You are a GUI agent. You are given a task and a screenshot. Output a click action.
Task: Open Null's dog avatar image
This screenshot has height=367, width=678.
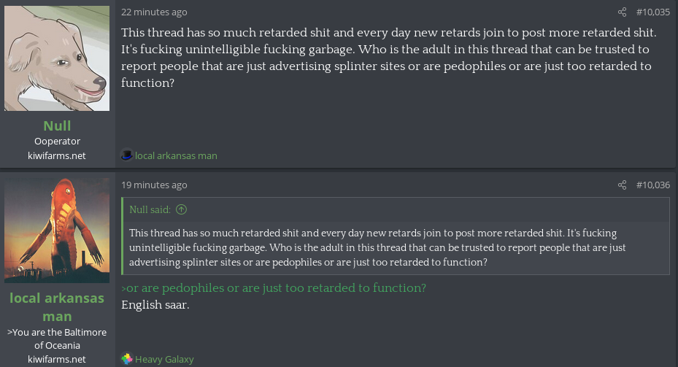pos(57,58)
